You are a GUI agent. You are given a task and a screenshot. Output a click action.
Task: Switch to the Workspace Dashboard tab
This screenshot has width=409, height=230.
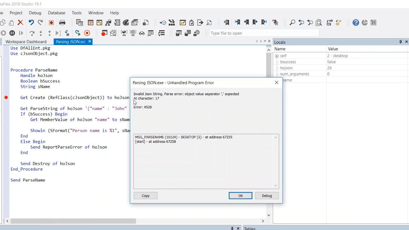coord(26,42)
